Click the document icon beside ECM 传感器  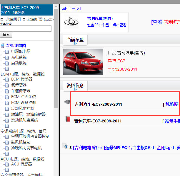(7, 79)
